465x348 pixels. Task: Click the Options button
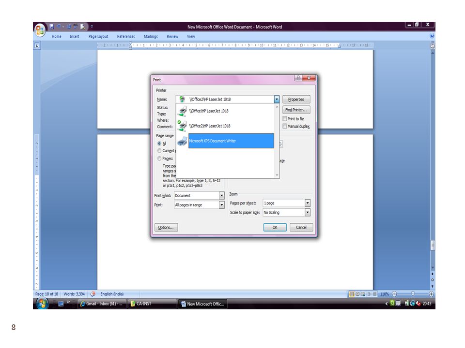pyautogui.click(x=166, y=227)
